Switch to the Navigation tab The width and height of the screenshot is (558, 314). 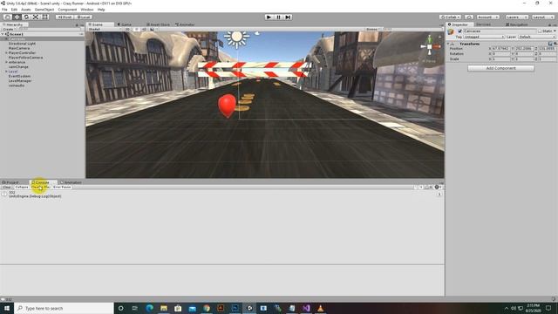tap(517, 24)
